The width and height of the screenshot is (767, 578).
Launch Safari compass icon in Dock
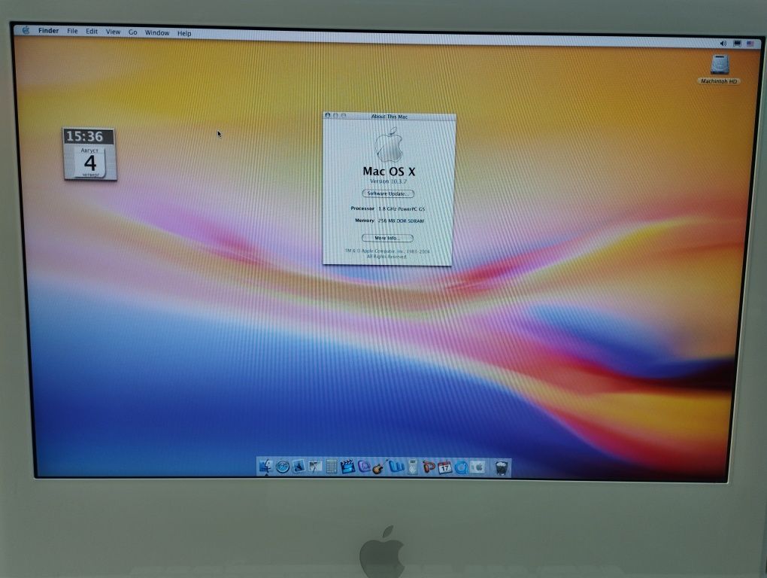pyautogui.click(x=282, y=467)
